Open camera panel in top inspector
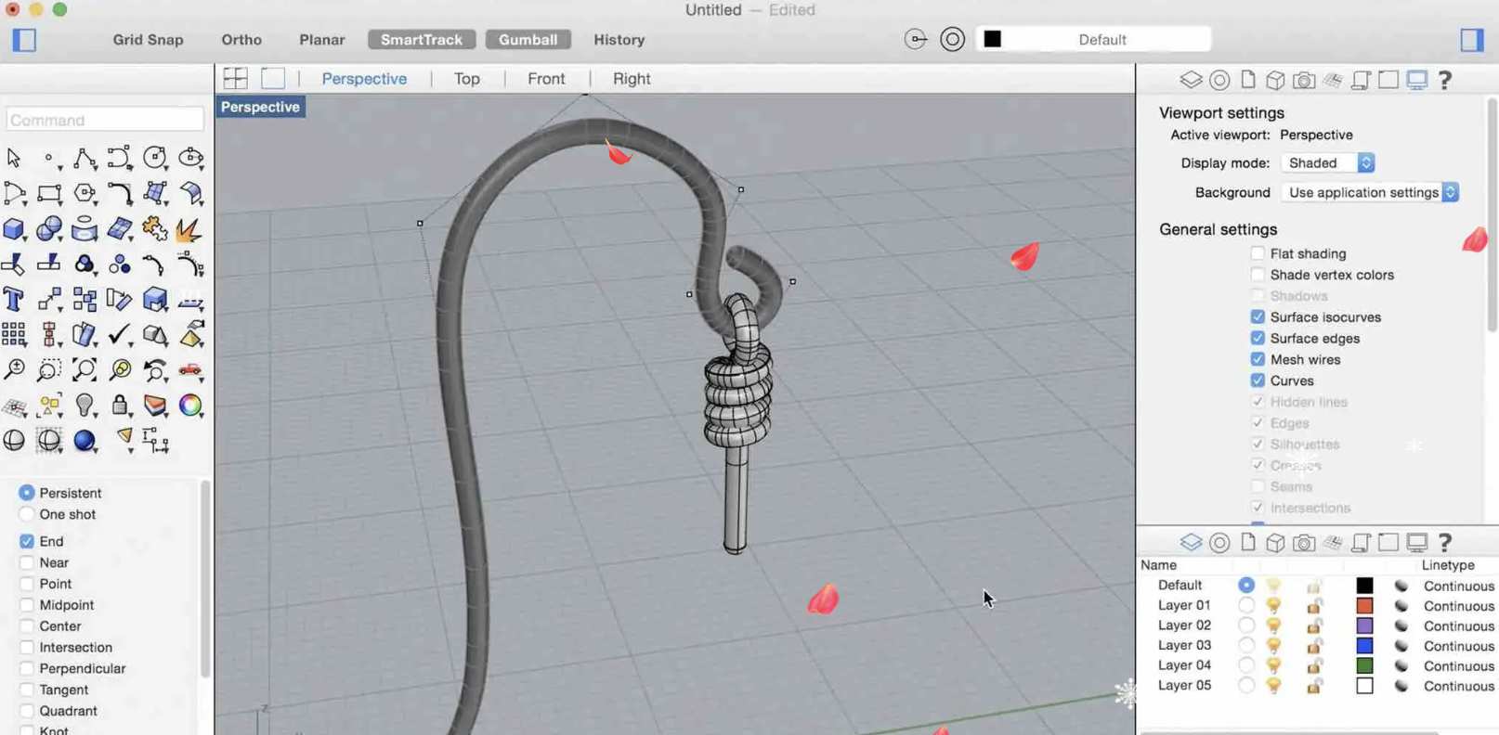The height and width of the screenshot is (735, 1499). point(1303,81)
